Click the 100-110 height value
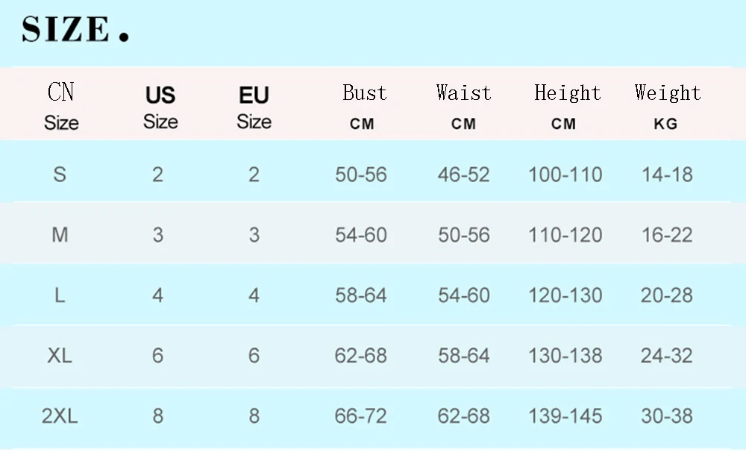 tap(565, 175)
